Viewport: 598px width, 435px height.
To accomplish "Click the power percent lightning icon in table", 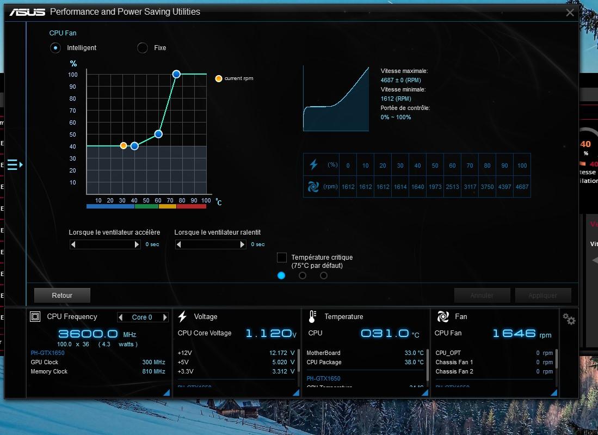I will tap(313, 164).
